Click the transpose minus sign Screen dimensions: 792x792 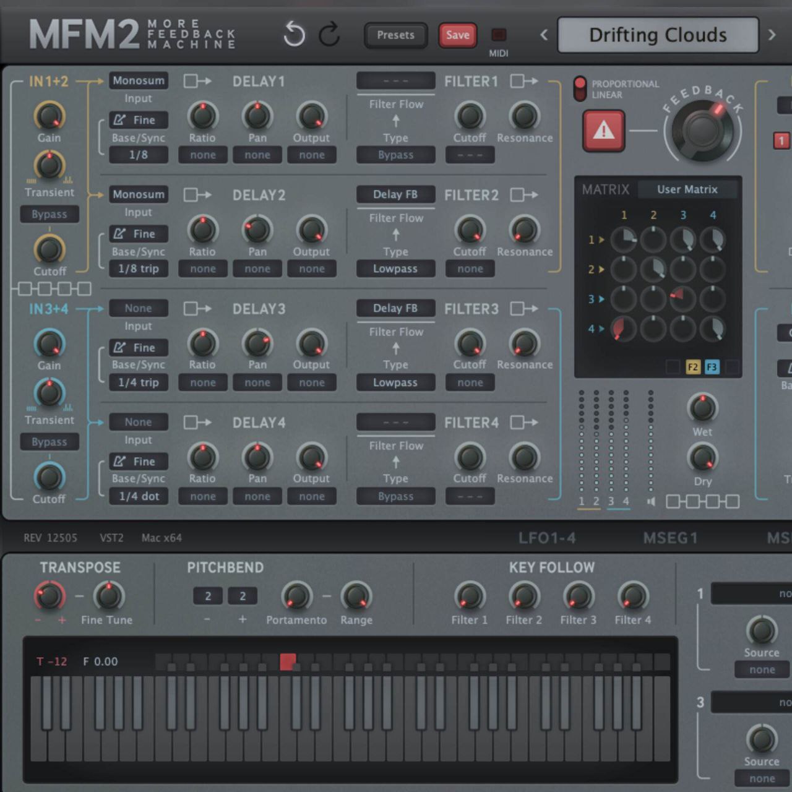(x=38, y=619)
